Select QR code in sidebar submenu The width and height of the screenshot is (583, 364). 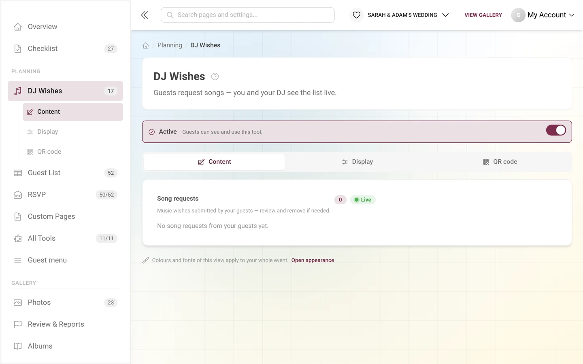73,152
